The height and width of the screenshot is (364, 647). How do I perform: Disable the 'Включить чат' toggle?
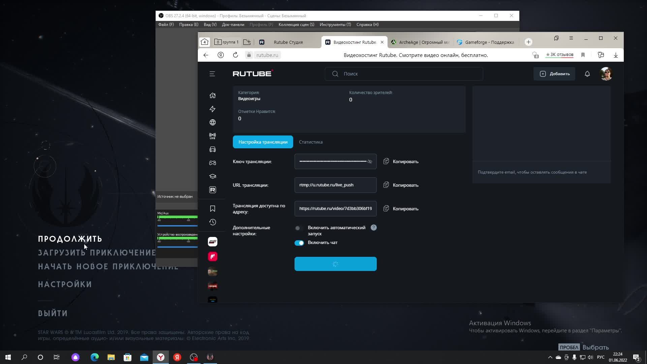299,243
